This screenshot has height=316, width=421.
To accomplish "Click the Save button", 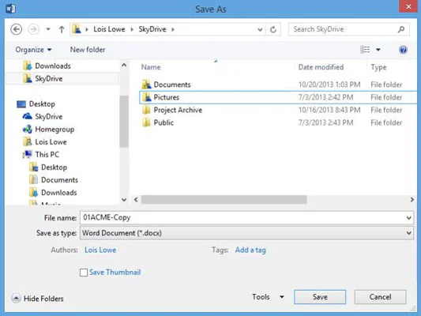I will [x=320, y=297].
